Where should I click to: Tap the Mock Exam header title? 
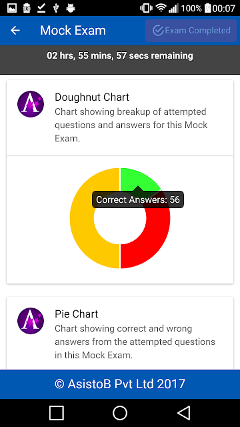point(73,31)
